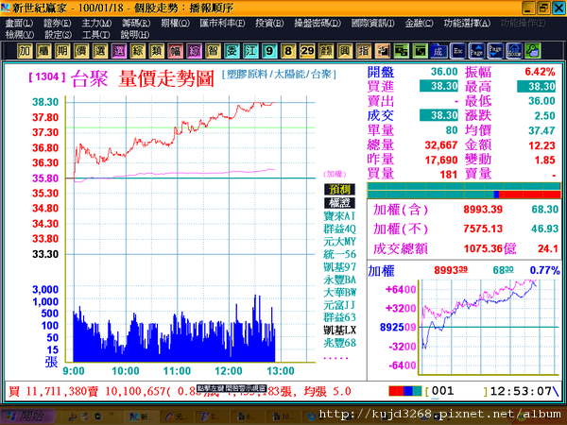Viewport: 567px width, 425px height.
Task: Click the 顏 toolbar icon
Action: tap(326, 51)
